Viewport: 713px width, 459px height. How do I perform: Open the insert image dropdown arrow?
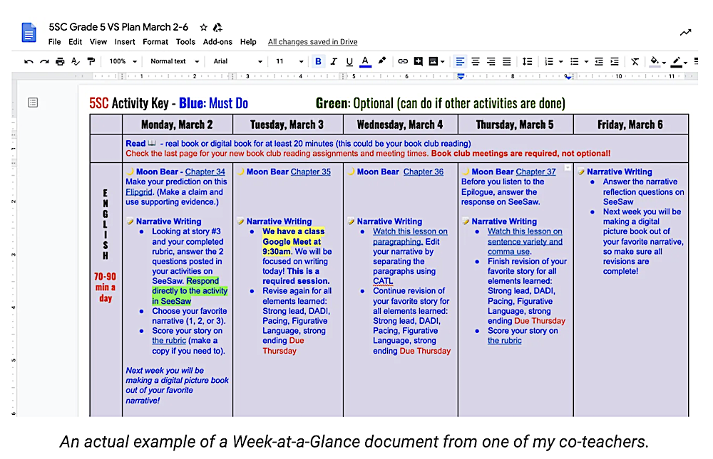point(443,62)
